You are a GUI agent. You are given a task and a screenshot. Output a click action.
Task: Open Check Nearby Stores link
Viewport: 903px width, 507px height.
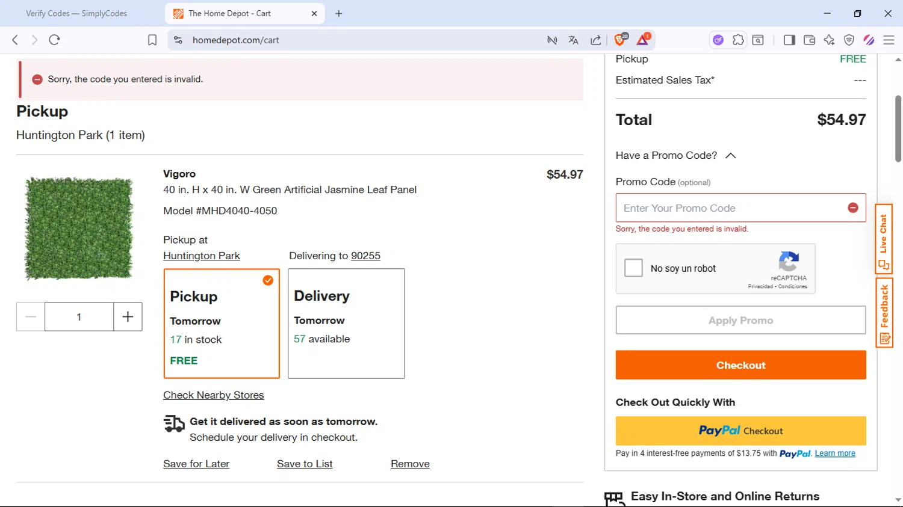coord(214,395)
